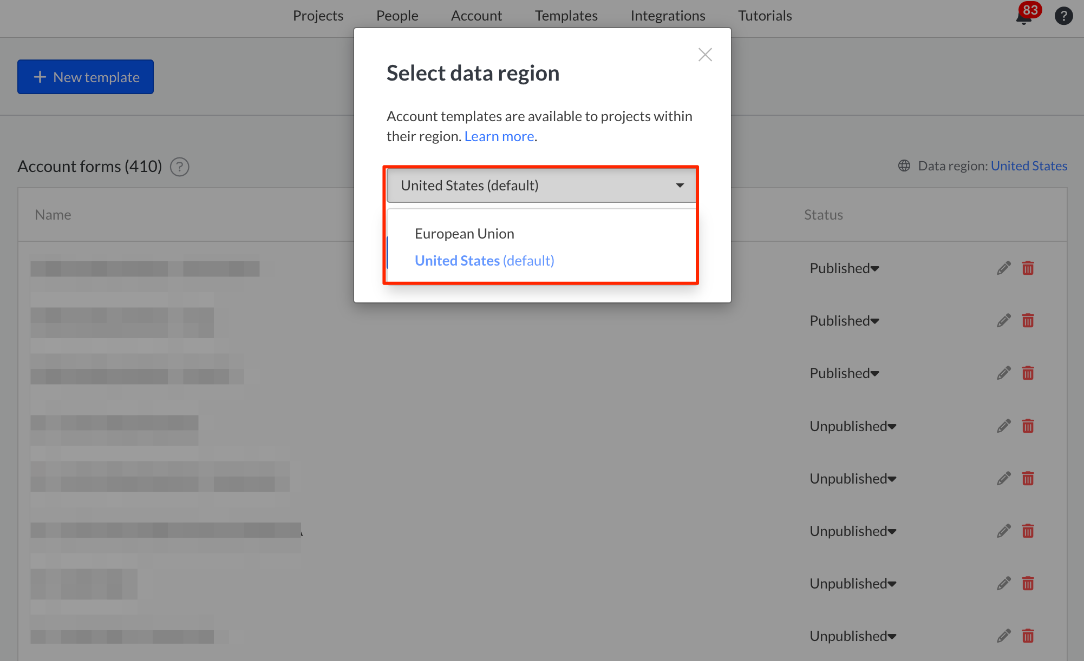This screenshot has width=1084, height=661.
Task: Click edit pencil of first Unpublished row
Action: tap(1004, 426)
